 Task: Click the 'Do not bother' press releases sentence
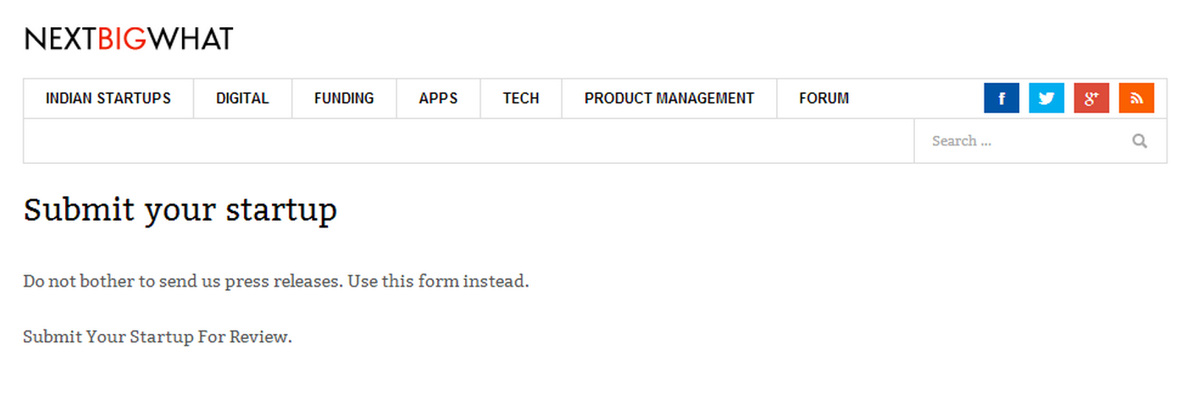coord(184,281)
